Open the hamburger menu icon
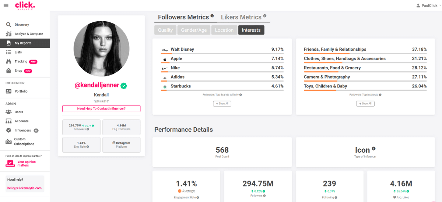Viewport: 442px width, 202px height. [6, 6]
